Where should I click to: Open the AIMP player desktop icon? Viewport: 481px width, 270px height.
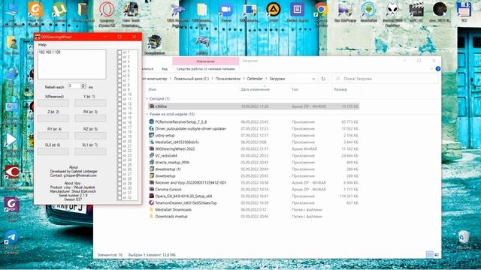click(x=274, y=10)
